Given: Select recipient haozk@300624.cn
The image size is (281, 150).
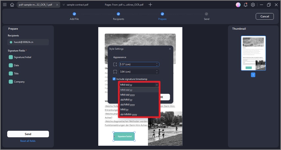Looking at the screenshot, I should tap(28, 42).
